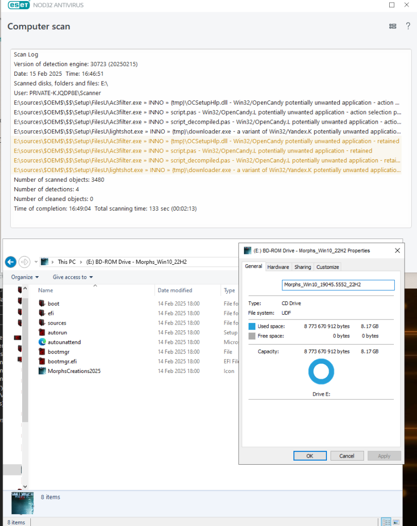Click the "Version of detection engine: 30723" line
This screenshot has height=526, width=417.
(x=76, y=64)
